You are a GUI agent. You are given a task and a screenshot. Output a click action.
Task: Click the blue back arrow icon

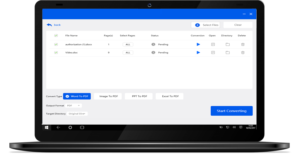(49, 25)
